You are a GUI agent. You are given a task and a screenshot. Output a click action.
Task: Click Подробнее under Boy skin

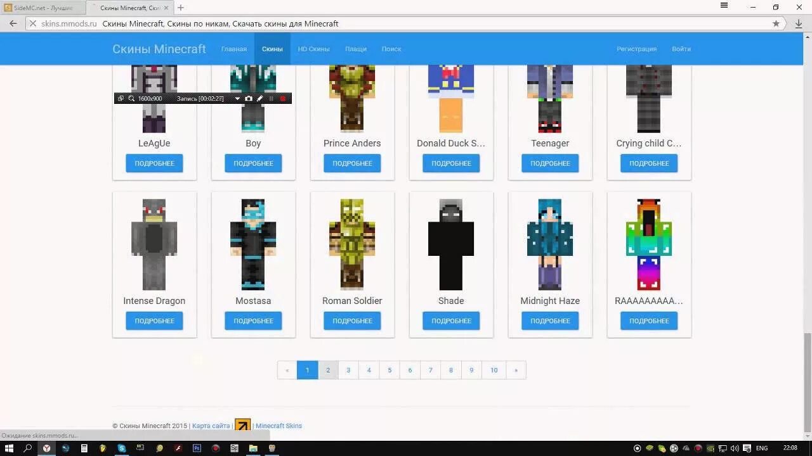[253, 163]
